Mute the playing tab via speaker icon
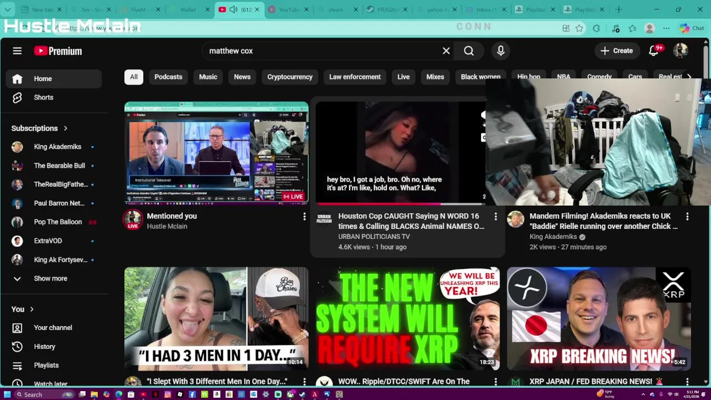This screenshot has height=400, width=711. tap(233, 9)
